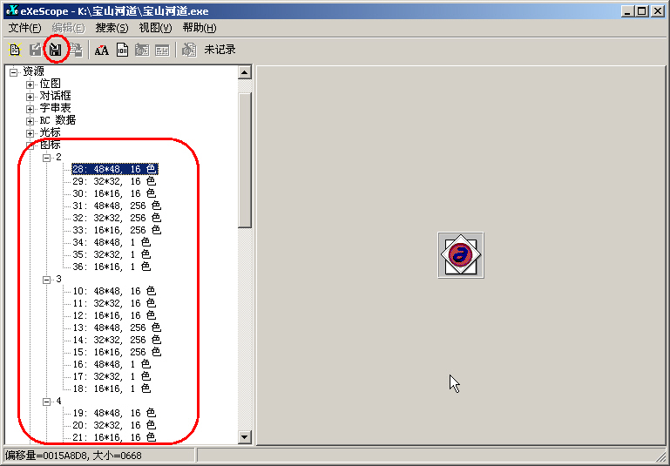The image size is (670, 466).
Task: Click the tree scrollbar down arrow
Action: click(245, 437)
